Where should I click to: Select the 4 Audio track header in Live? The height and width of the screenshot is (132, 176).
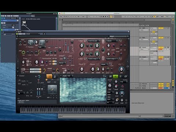(144, 57)
